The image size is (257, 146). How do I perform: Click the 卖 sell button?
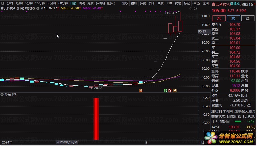point(233,18)
